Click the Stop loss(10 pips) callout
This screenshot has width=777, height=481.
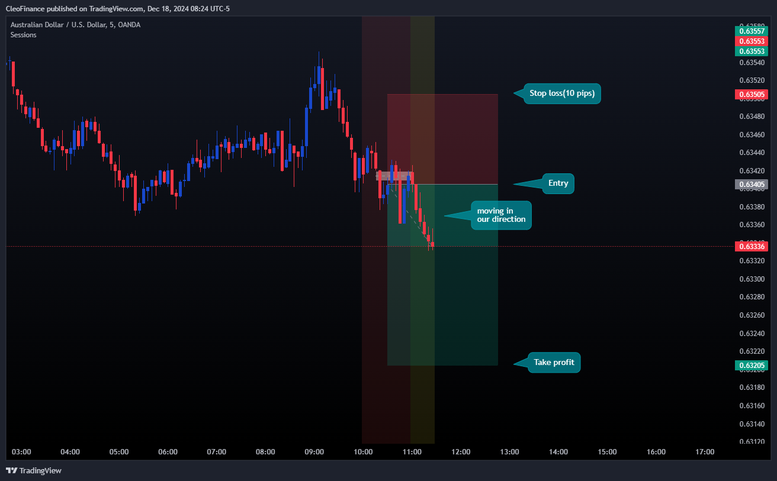[563, 93]
